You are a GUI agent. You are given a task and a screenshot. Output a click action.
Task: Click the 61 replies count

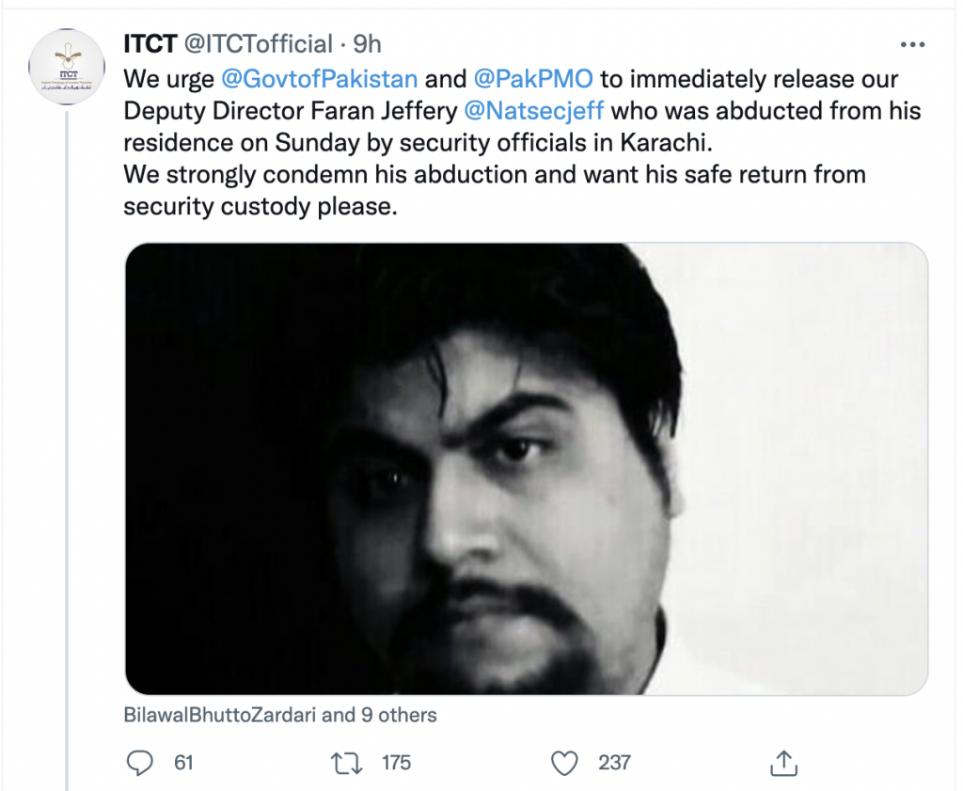(x=183, y=762)
